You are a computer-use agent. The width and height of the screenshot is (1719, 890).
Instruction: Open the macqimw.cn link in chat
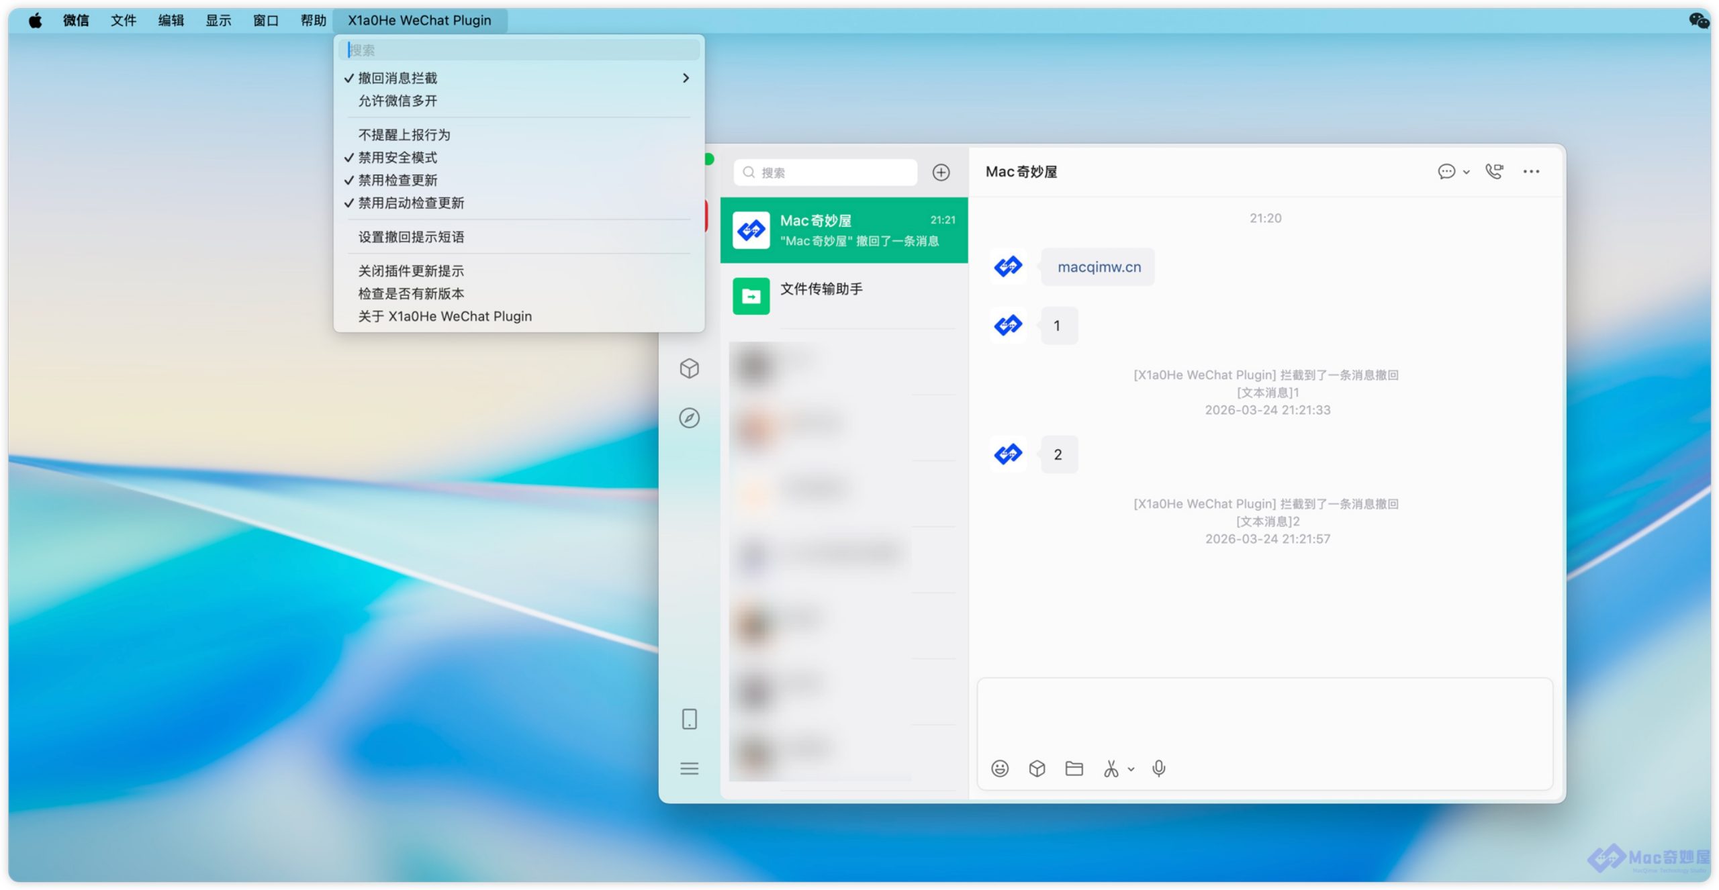tap(1099, 267)
